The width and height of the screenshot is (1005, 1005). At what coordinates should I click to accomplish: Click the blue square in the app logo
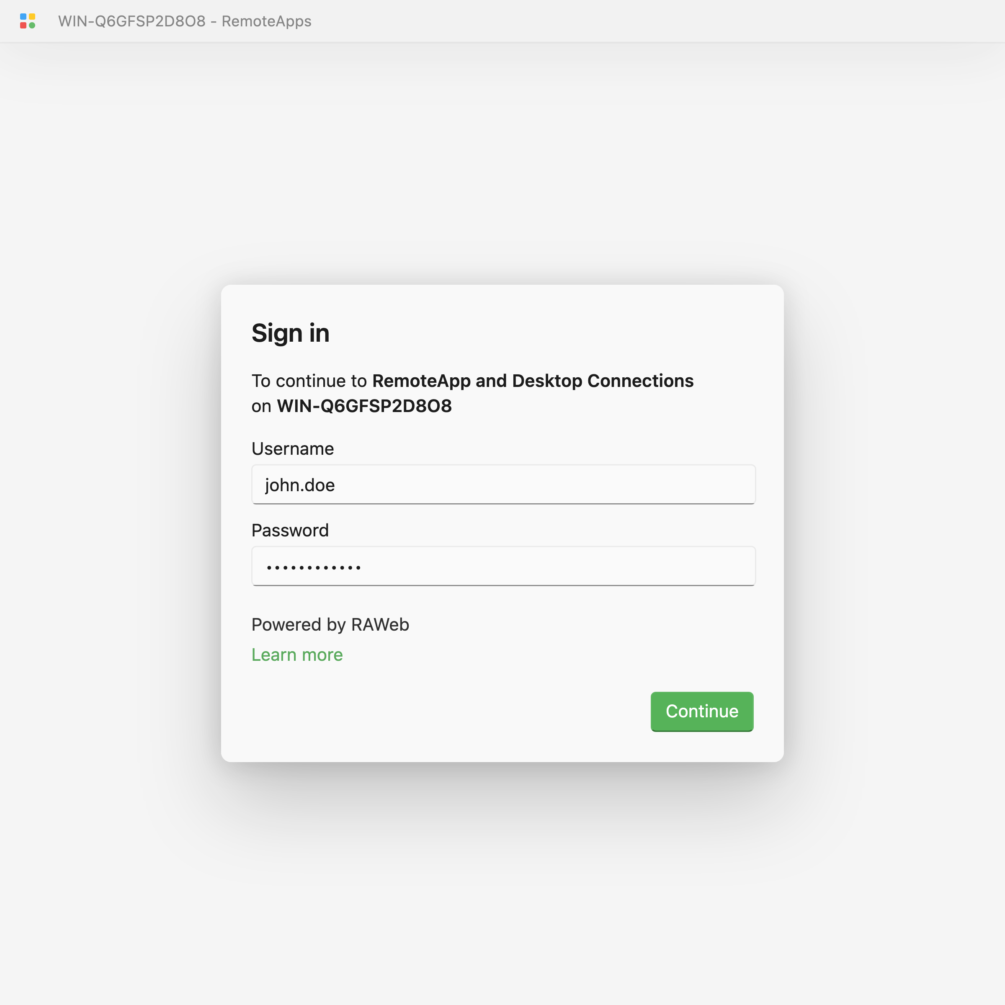(x=23, y=17)
